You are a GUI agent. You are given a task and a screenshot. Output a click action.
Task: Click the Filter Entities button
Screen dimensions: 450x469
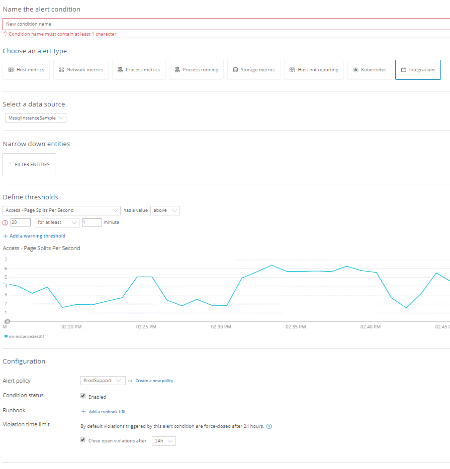29,164
